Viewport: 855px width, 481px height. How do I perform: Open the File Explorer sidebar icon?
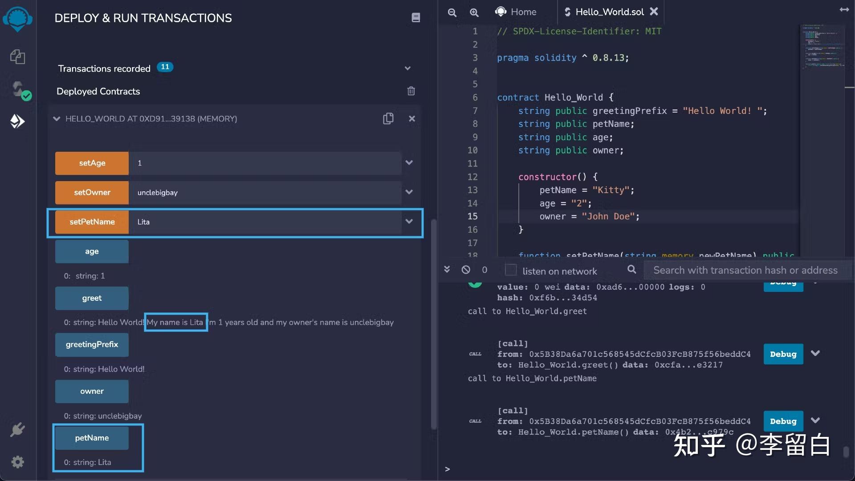[17, 57]
